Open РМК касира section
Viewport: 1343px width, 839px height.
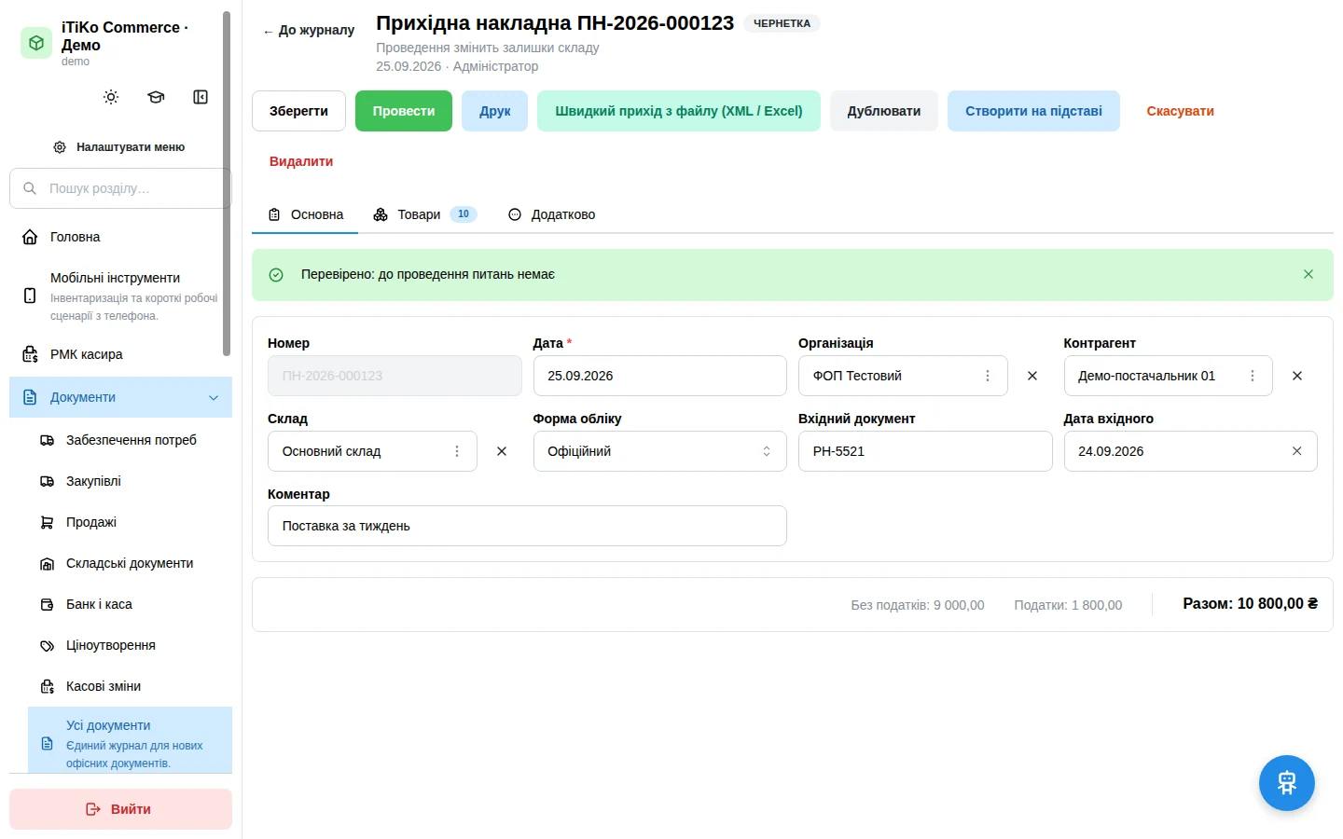coord(120,354)
